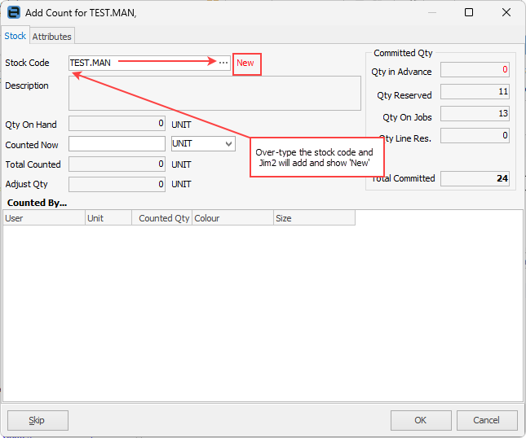Select the Qty in Advance value field
Image resolution: width=526 pixels, height=438 pixels.
tap(475, 70)
